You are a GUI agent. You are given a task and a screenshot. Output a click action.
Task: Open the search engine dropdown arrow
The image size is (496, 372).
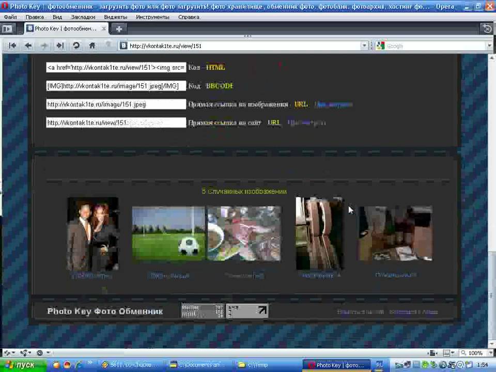tap(489, 46)
